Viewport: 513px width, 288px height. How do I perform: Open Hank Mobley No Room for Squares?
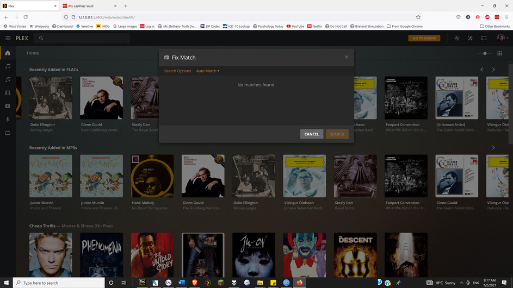[x=152, y=176]
